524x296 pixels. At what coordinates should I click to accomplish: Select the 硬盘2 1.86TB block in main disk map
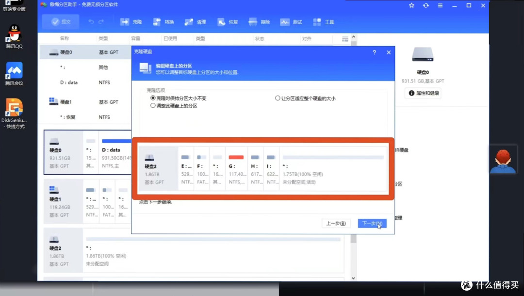tap(63, 250)
